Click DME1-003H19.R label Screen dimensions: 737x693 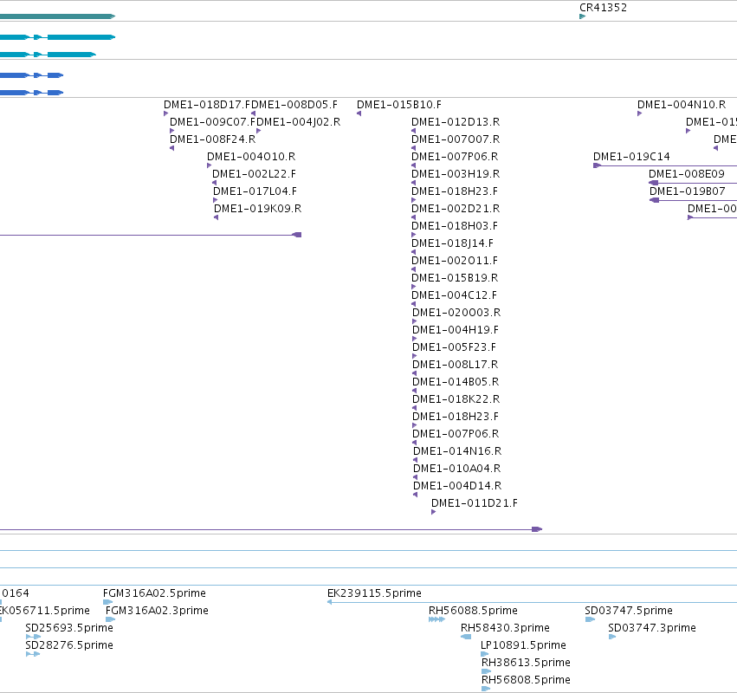click(456, 174)
